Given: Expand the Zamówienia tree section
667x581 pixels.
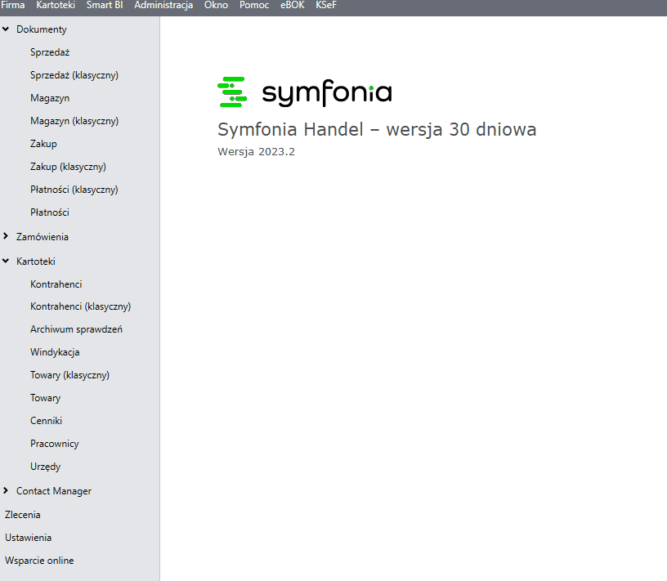Looking at the screenshot, I should 6,237.
